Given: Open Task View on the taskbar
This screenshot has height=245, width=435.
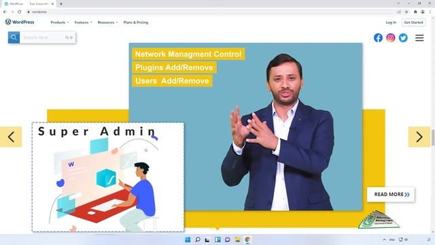Looking at the screenshot, I should click(x=207, y=240).
